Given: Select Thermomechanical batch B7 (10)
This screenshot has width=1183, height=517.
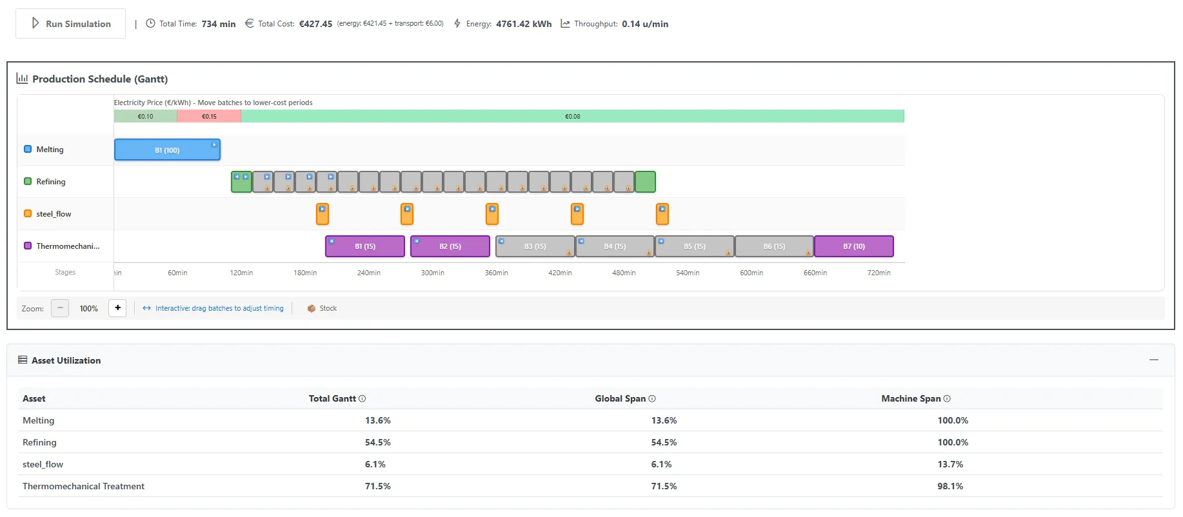Looking at the screenshot, I should (854, 246).
